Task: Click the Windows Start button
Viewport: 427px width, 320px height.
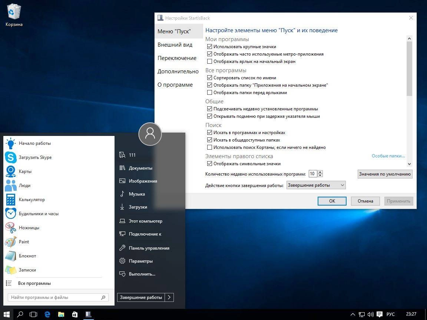Action: tap(7, 314)
